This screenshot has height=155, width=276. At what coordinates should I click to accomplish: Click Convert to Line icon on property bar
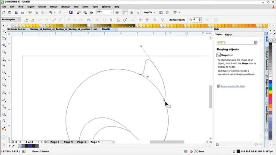[54, 20]
